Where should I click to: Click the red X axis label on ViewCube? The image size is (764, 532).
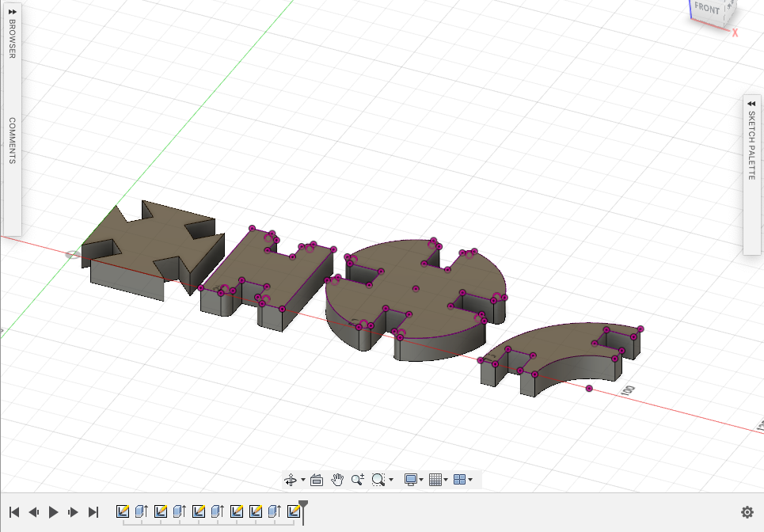click(735, 32)
